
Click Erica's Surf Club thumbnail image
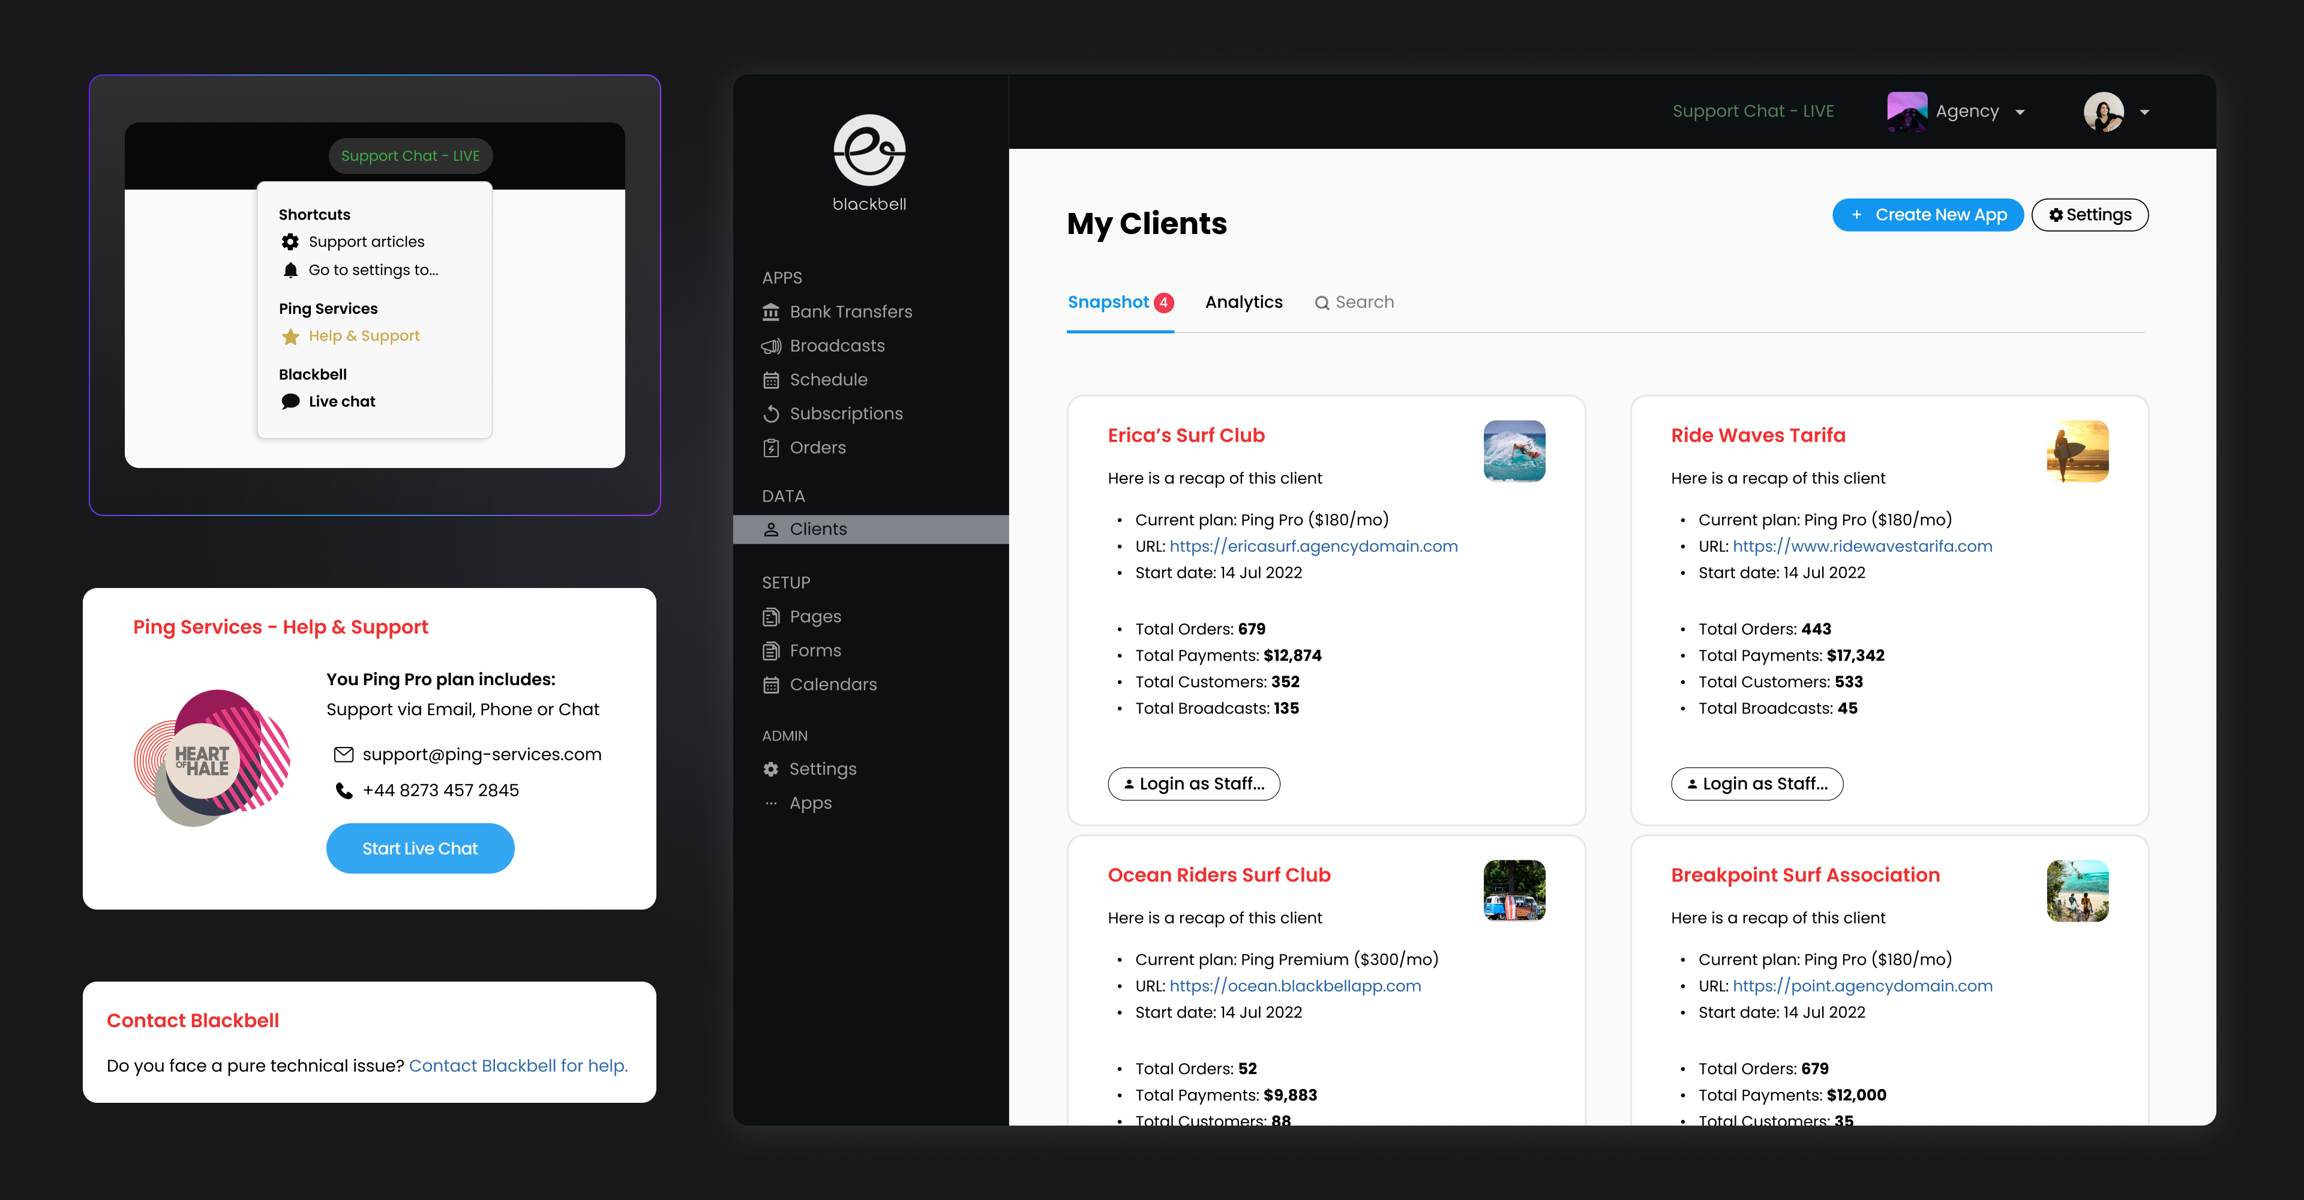[1514, 452]
